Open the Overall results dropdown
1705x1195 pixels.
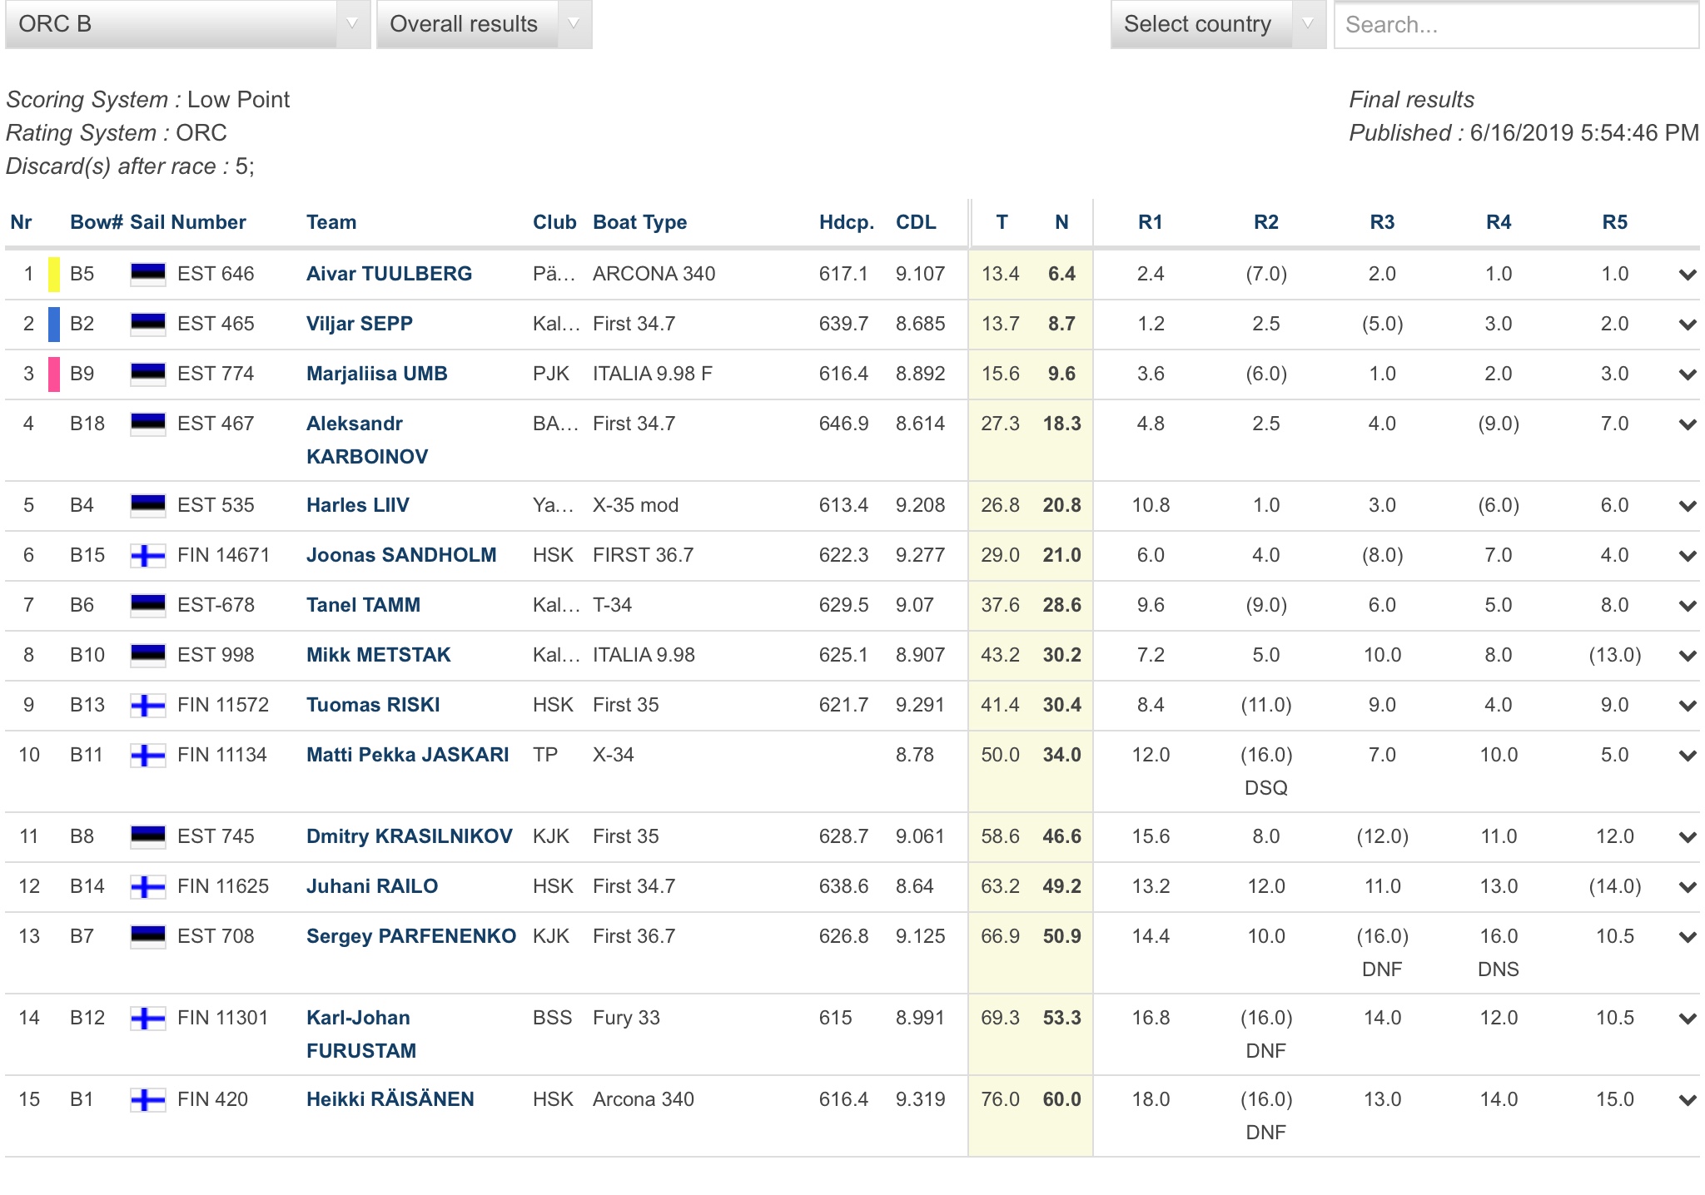click(484, 24)
